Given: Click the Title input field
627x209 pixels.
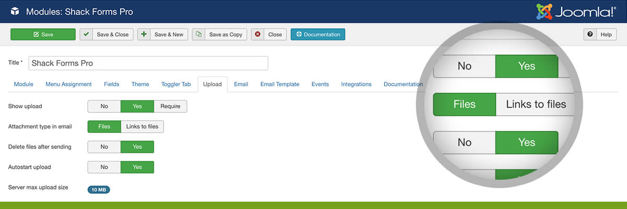Looking at the screenshot, I should tap(148, 63).
